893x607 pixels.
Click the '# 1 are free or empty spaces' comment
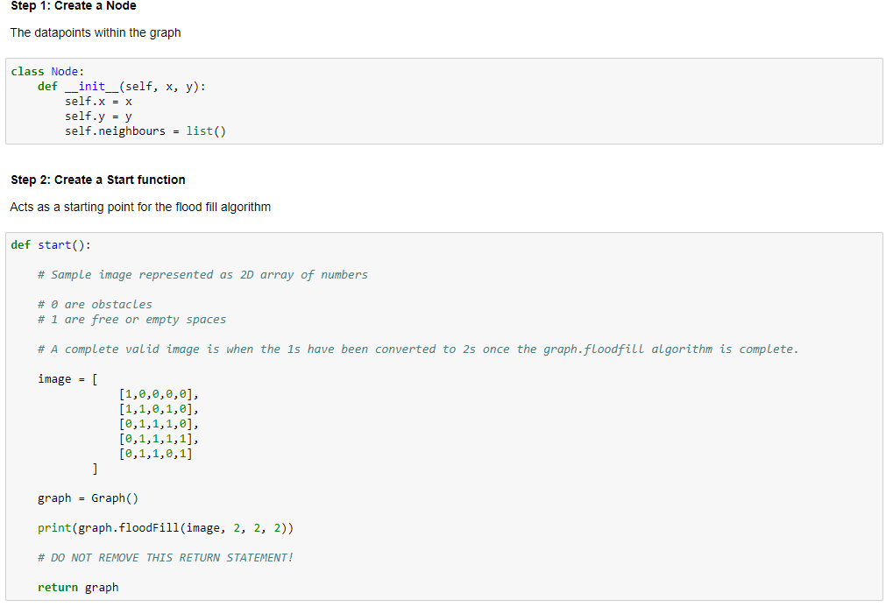(132, 320)
